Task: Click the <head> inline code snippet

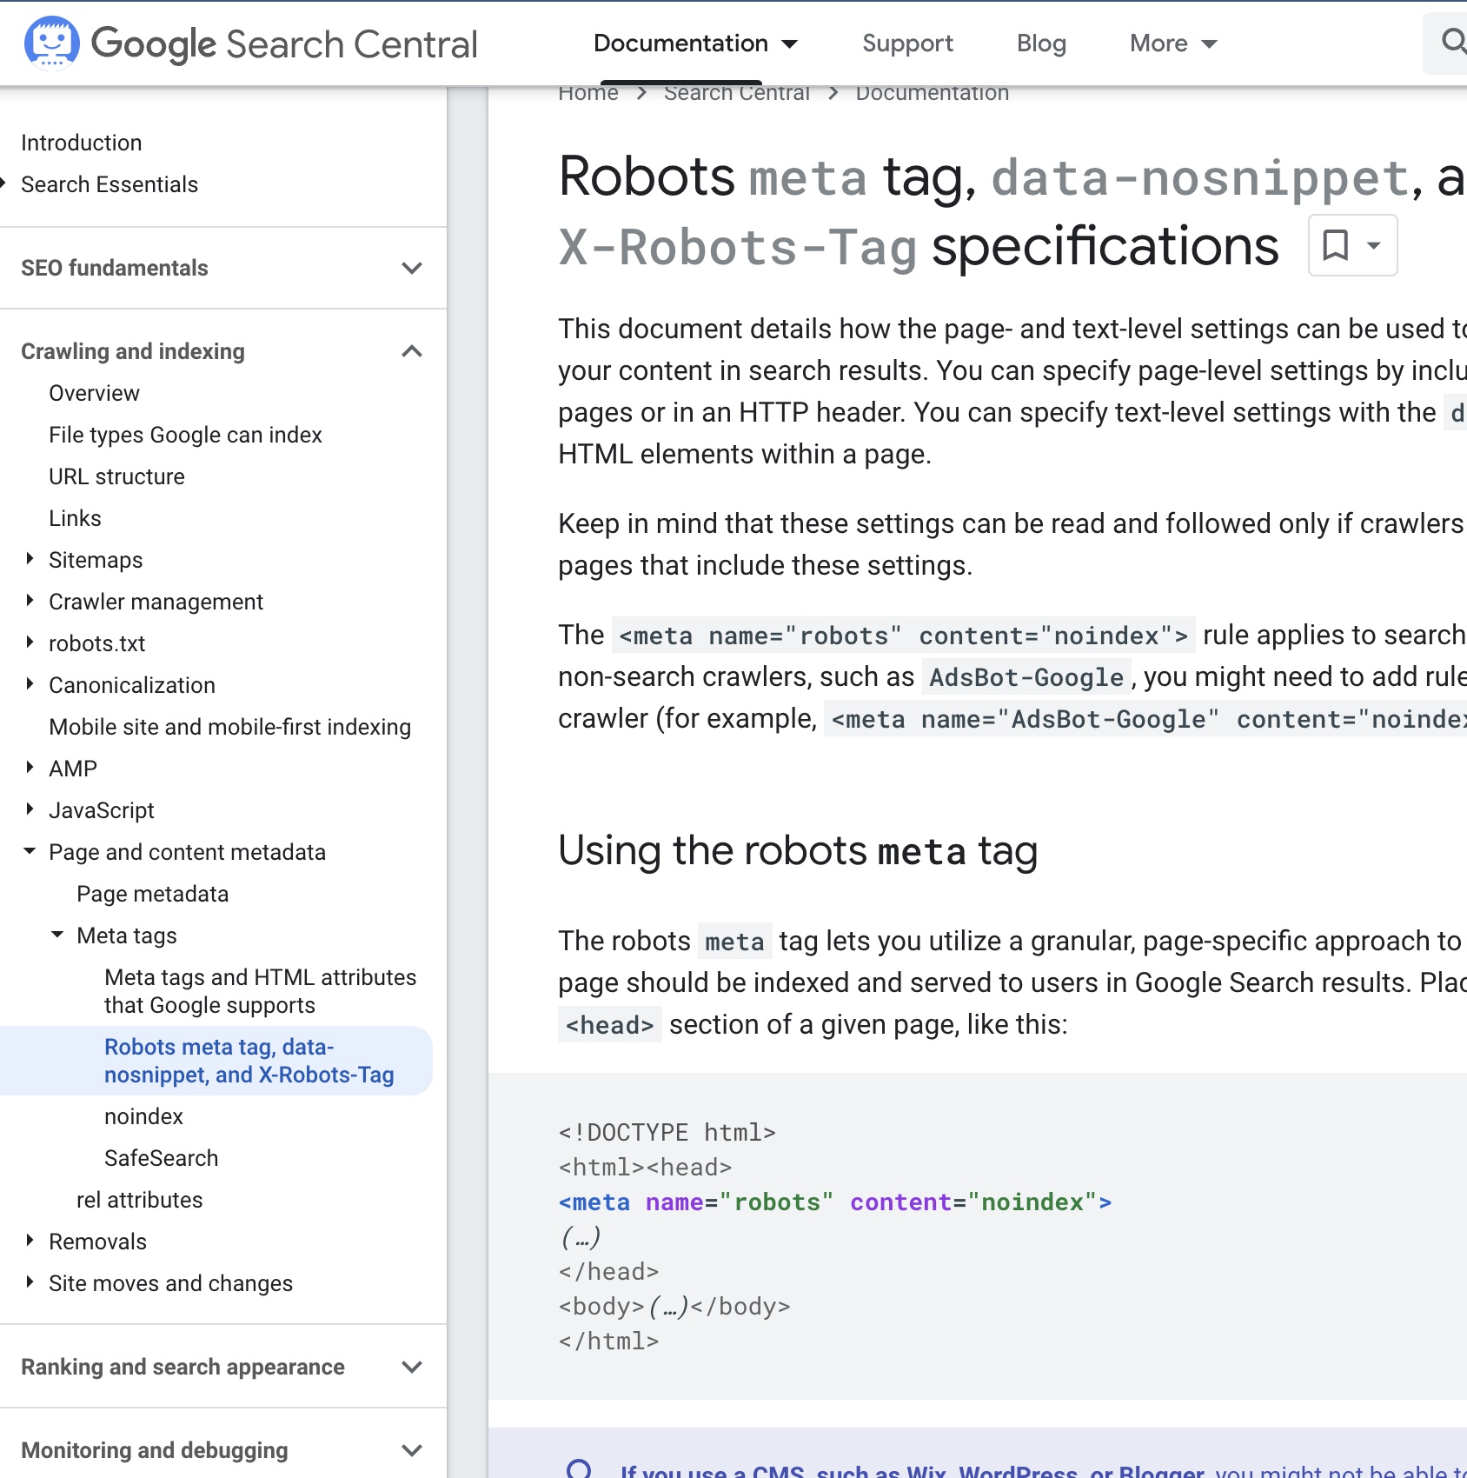Action: 609,1025
